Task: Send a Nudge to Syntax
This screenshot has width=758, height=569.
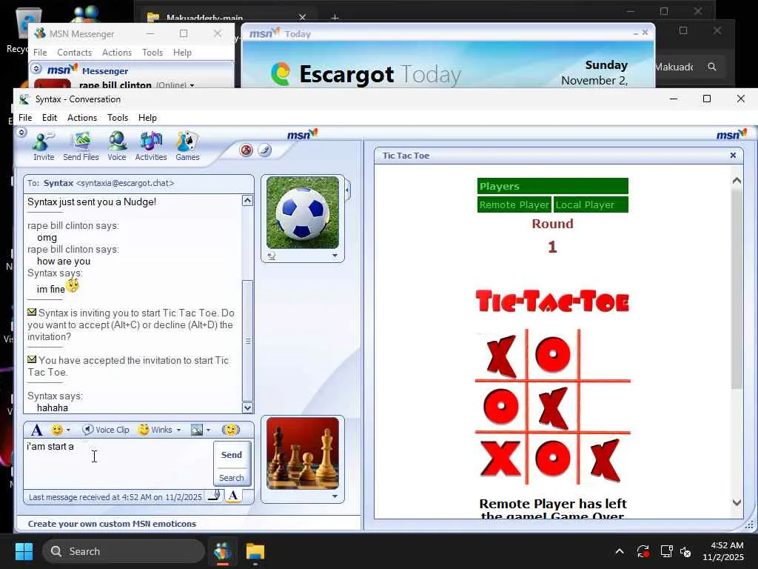Action: [x=231, y=430]
